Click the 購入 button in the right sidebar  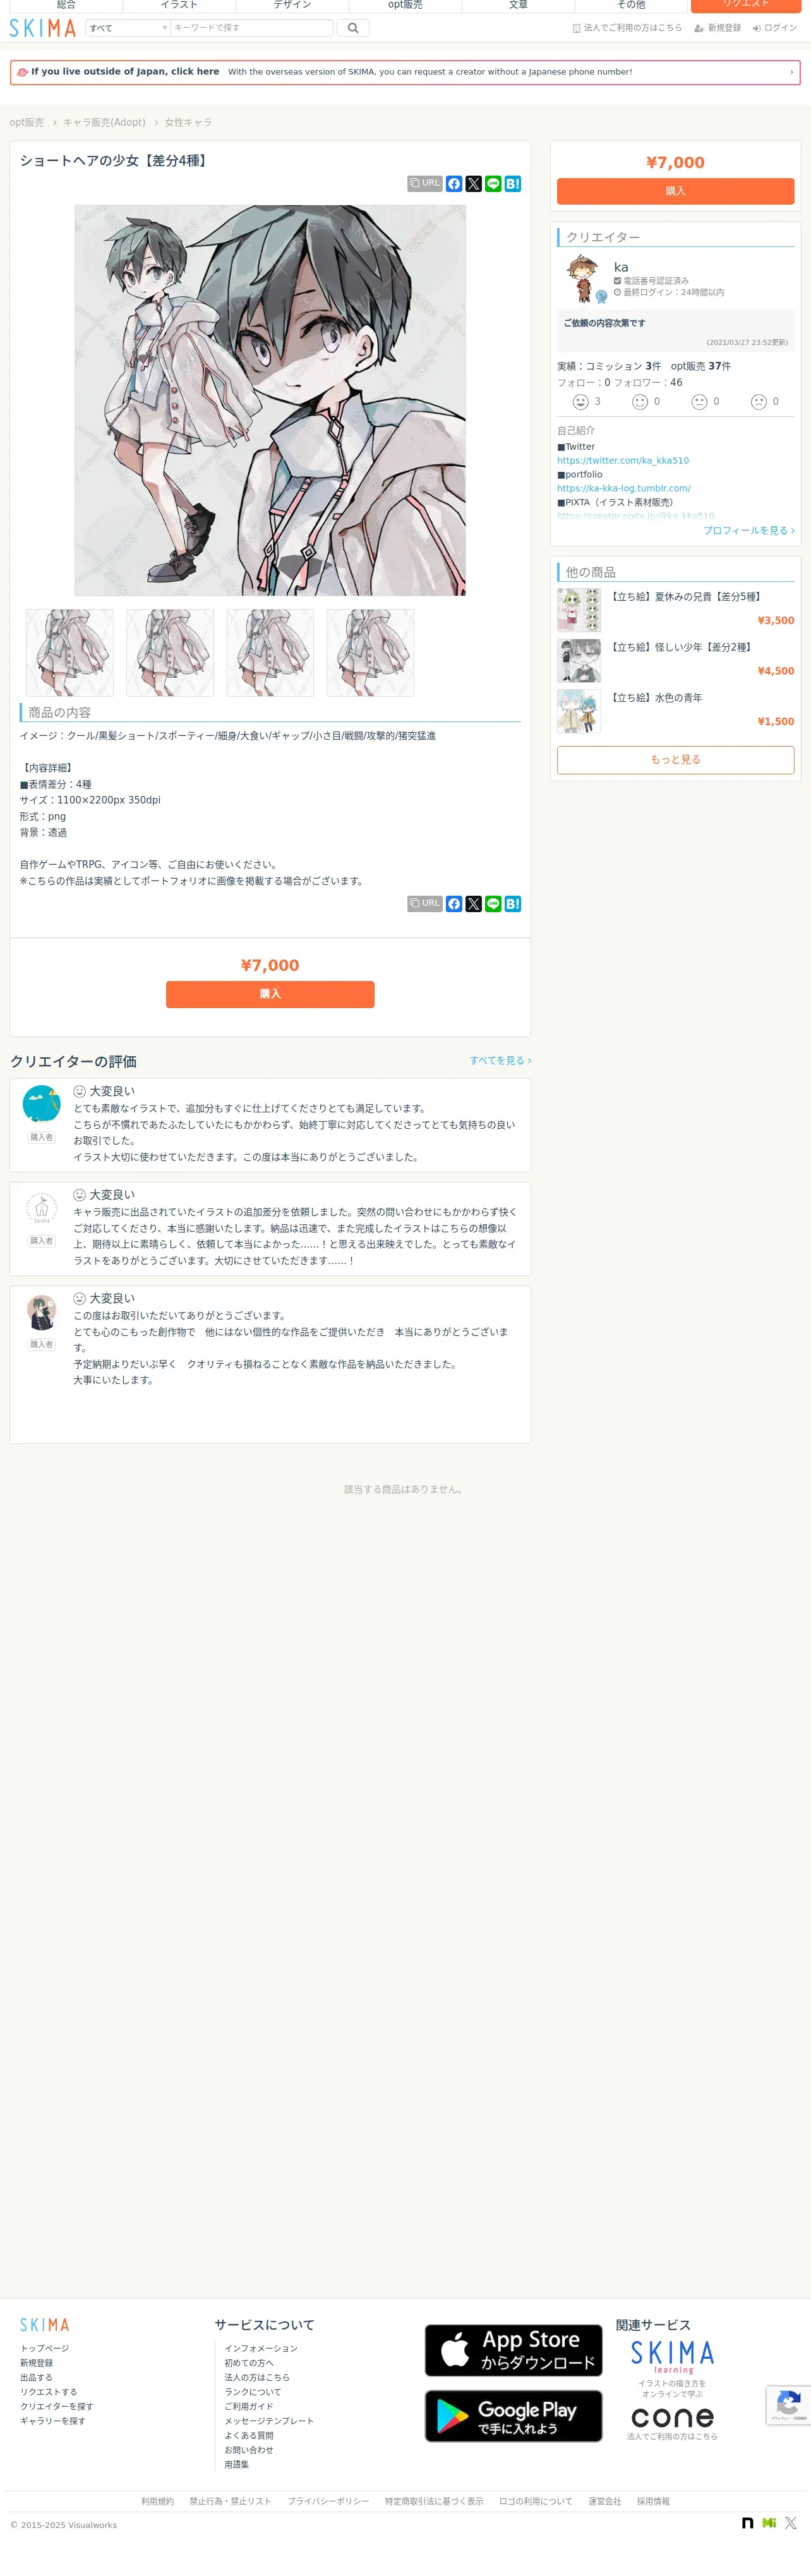[675, 191]
